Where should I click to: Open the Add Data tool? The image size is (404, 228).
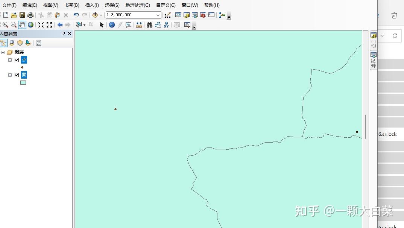[x=96, y=15]
